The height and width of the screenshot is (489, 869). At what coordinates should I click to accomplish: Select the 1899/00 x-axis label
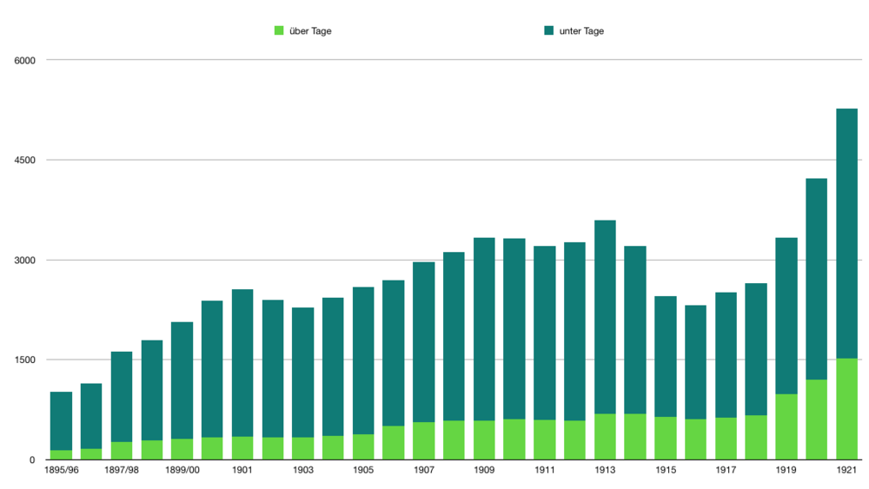(182, 470)
